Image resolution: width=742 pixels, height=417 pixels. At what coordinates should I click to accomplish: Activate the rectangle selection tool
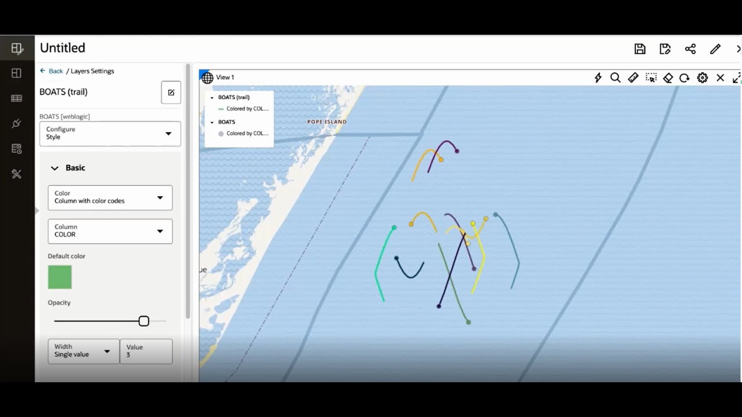click(651, 78)
